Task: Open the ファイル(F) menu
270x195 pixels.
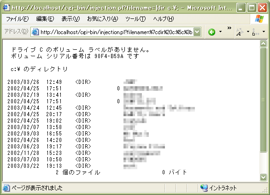Action: (17, 19)
